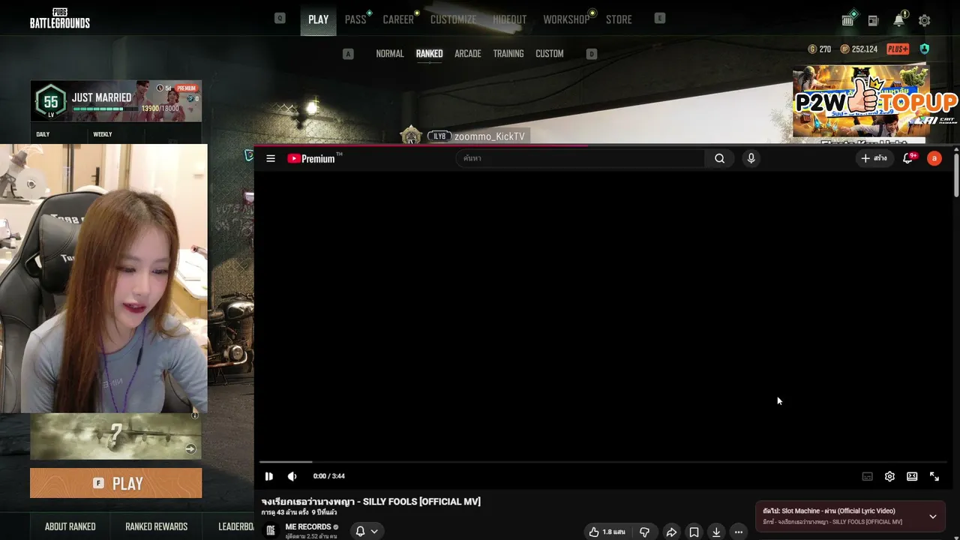Screen dimensions: 960x540
Task: Select the RANKED match mode
Action: [x=429, y=54]
